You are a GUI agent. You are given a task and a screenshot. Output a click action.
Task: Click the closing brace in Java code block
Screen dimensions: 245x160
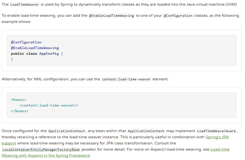[x=12, y=60]
